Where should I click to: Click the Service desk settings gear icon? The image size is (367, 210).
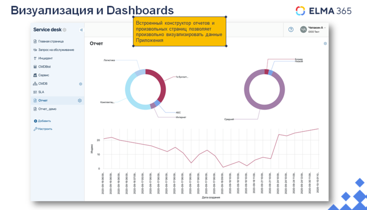[x=64, y=30]
